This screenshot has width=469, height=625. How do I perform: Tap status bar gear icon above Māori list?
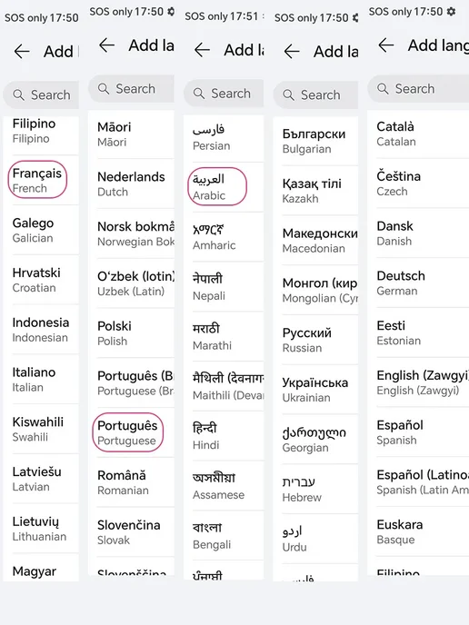pyautogui.click(x=171, y=12)
